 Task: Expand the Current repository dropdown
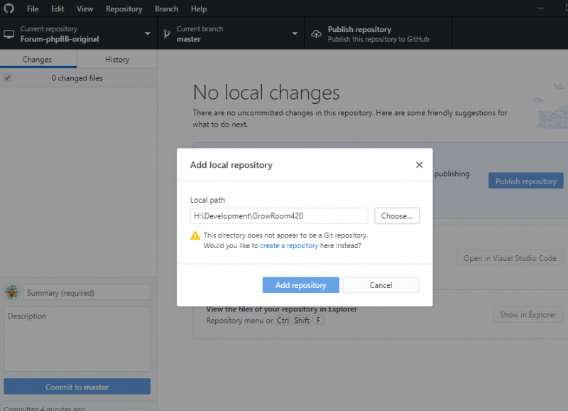(x=148, y=33)
